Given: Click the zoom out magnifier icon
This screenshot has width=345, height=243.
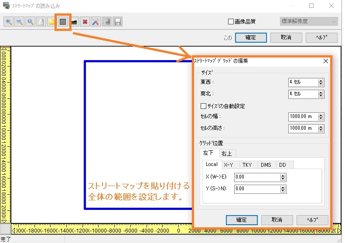Looking at the screenshot, I should click(x=19, y=21).
